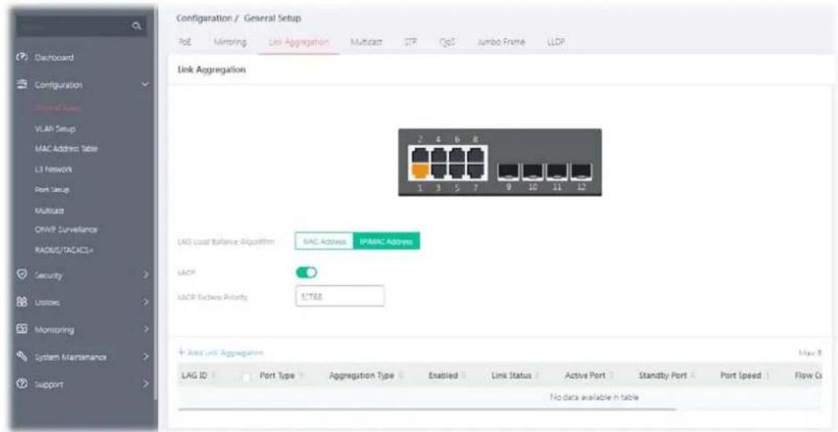Select port 5 on the switch diagram
Screen dimensions: 838x432
[x=457, y=171]
